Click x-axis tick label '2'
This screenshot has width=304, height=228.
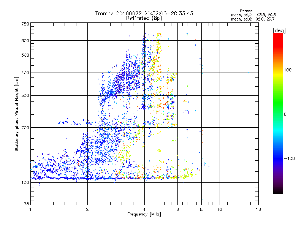click(x=87, y=209)
